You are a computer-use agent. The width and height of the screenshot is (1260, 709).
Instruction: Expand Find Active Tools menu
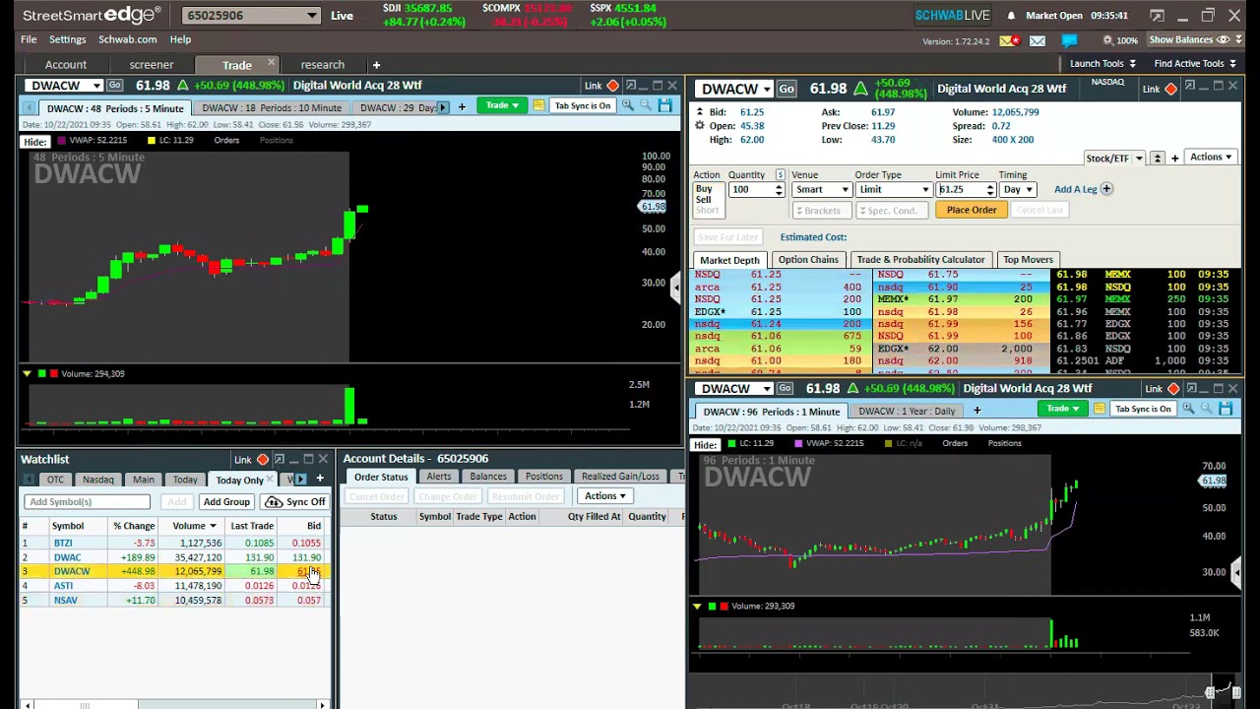coord(1195,64)
